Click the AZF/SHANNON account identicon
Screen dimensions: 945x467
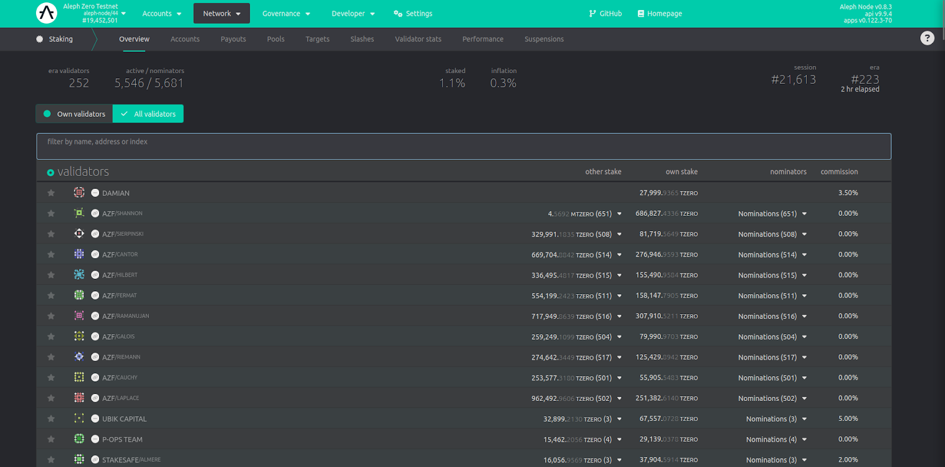click(79, 213)
